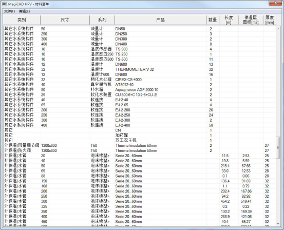Screen dimensions: 284x230
Task: Select the 真空脱气机 series cell
Action: (101, 85)
